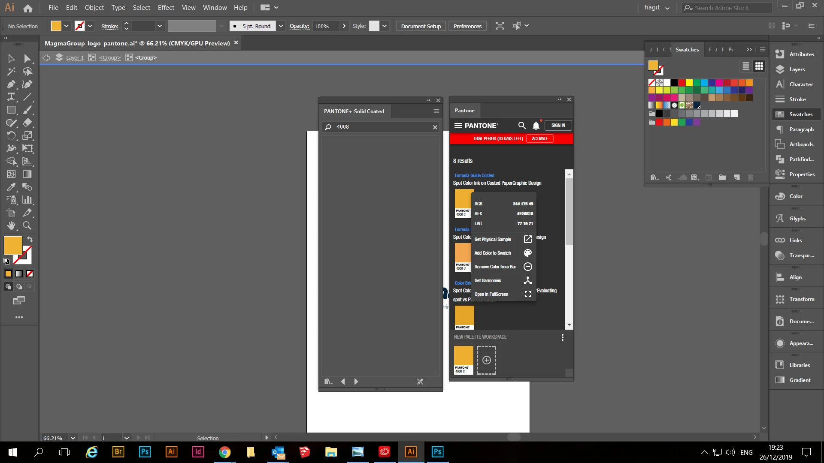Select the Eraser tool
The width and height of the screenshot is (824, 463).
[27, 123]
